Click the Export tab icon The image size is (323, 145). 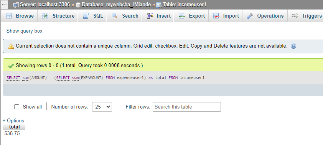coord(181,16)
